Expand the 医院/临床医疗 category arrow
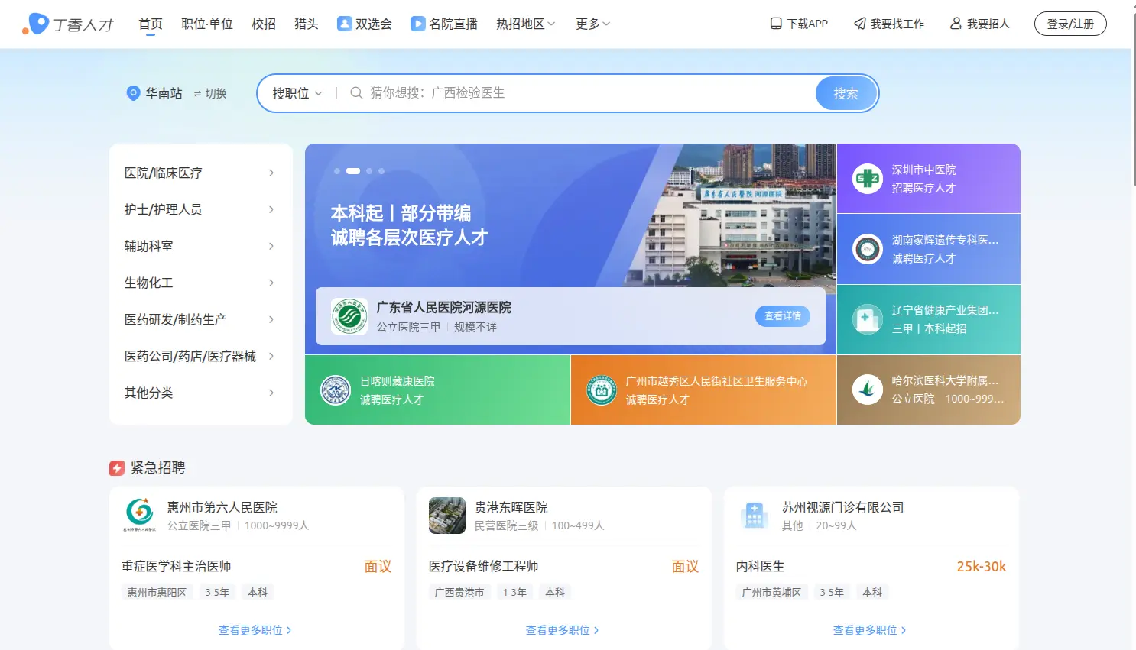This screenshot has height=650, width=1136. pos(271,173)
